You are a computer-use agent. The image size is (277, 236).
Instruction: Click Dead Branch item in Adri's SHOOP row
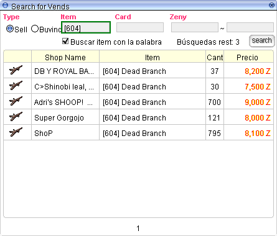click(x=134, y=102)
